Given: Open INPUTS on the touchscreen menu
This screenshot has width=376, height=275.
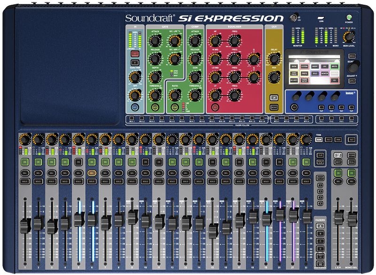Looking at the screenshot, I should [335, 66].
